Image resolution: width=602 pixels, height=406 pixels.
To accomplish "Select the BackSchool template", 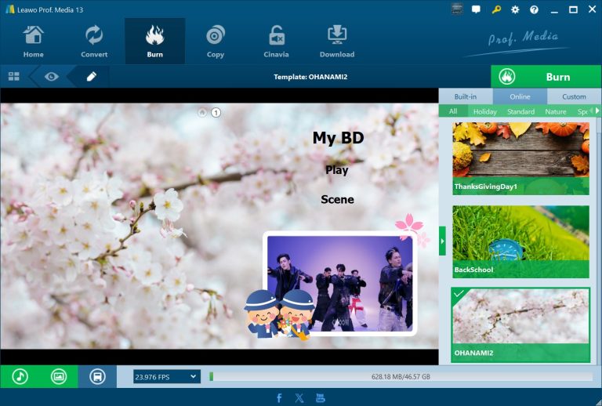I will [520, 241].
